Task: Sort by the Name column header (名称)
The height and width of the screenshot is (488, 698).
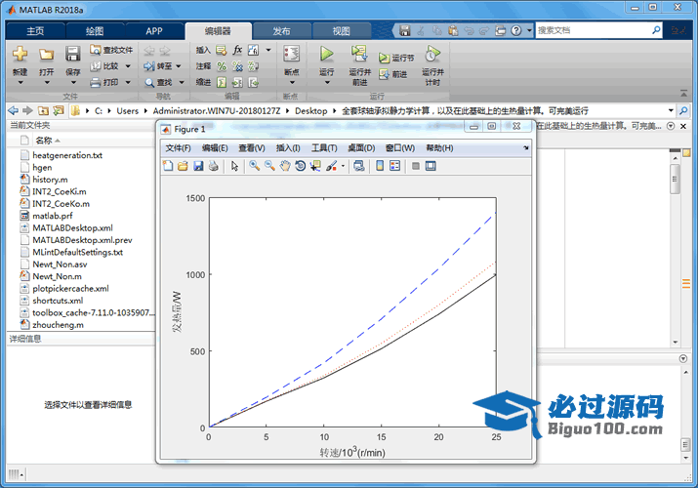Action: (x=44, y=141)
